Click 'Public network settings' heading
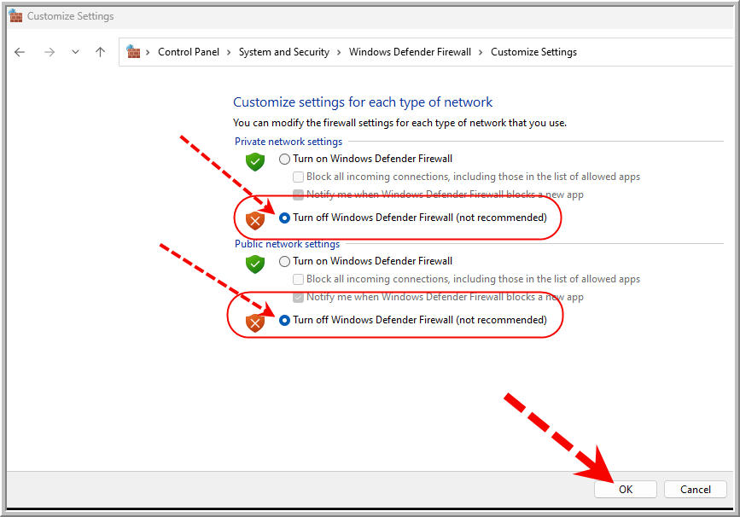 click(x=287, y=244)
